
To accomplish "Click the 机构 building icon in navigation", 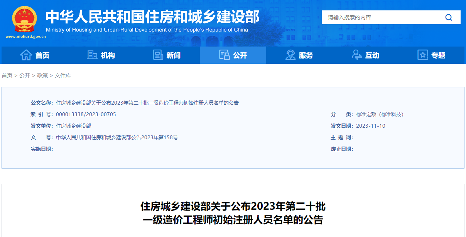I will 92,55.
